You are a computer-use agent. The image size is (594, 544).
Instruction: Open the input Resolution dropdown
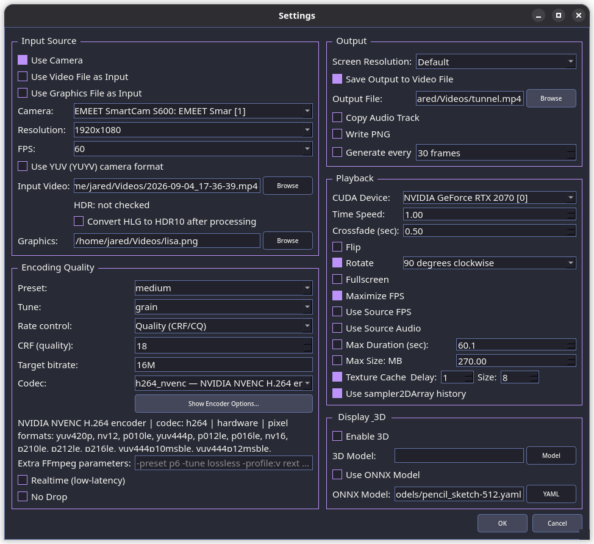point(193,129)
